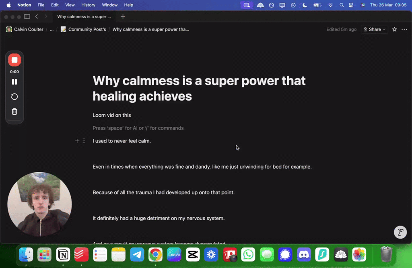
Task: Click the plus icon to add a block
Action: point(77,141)
